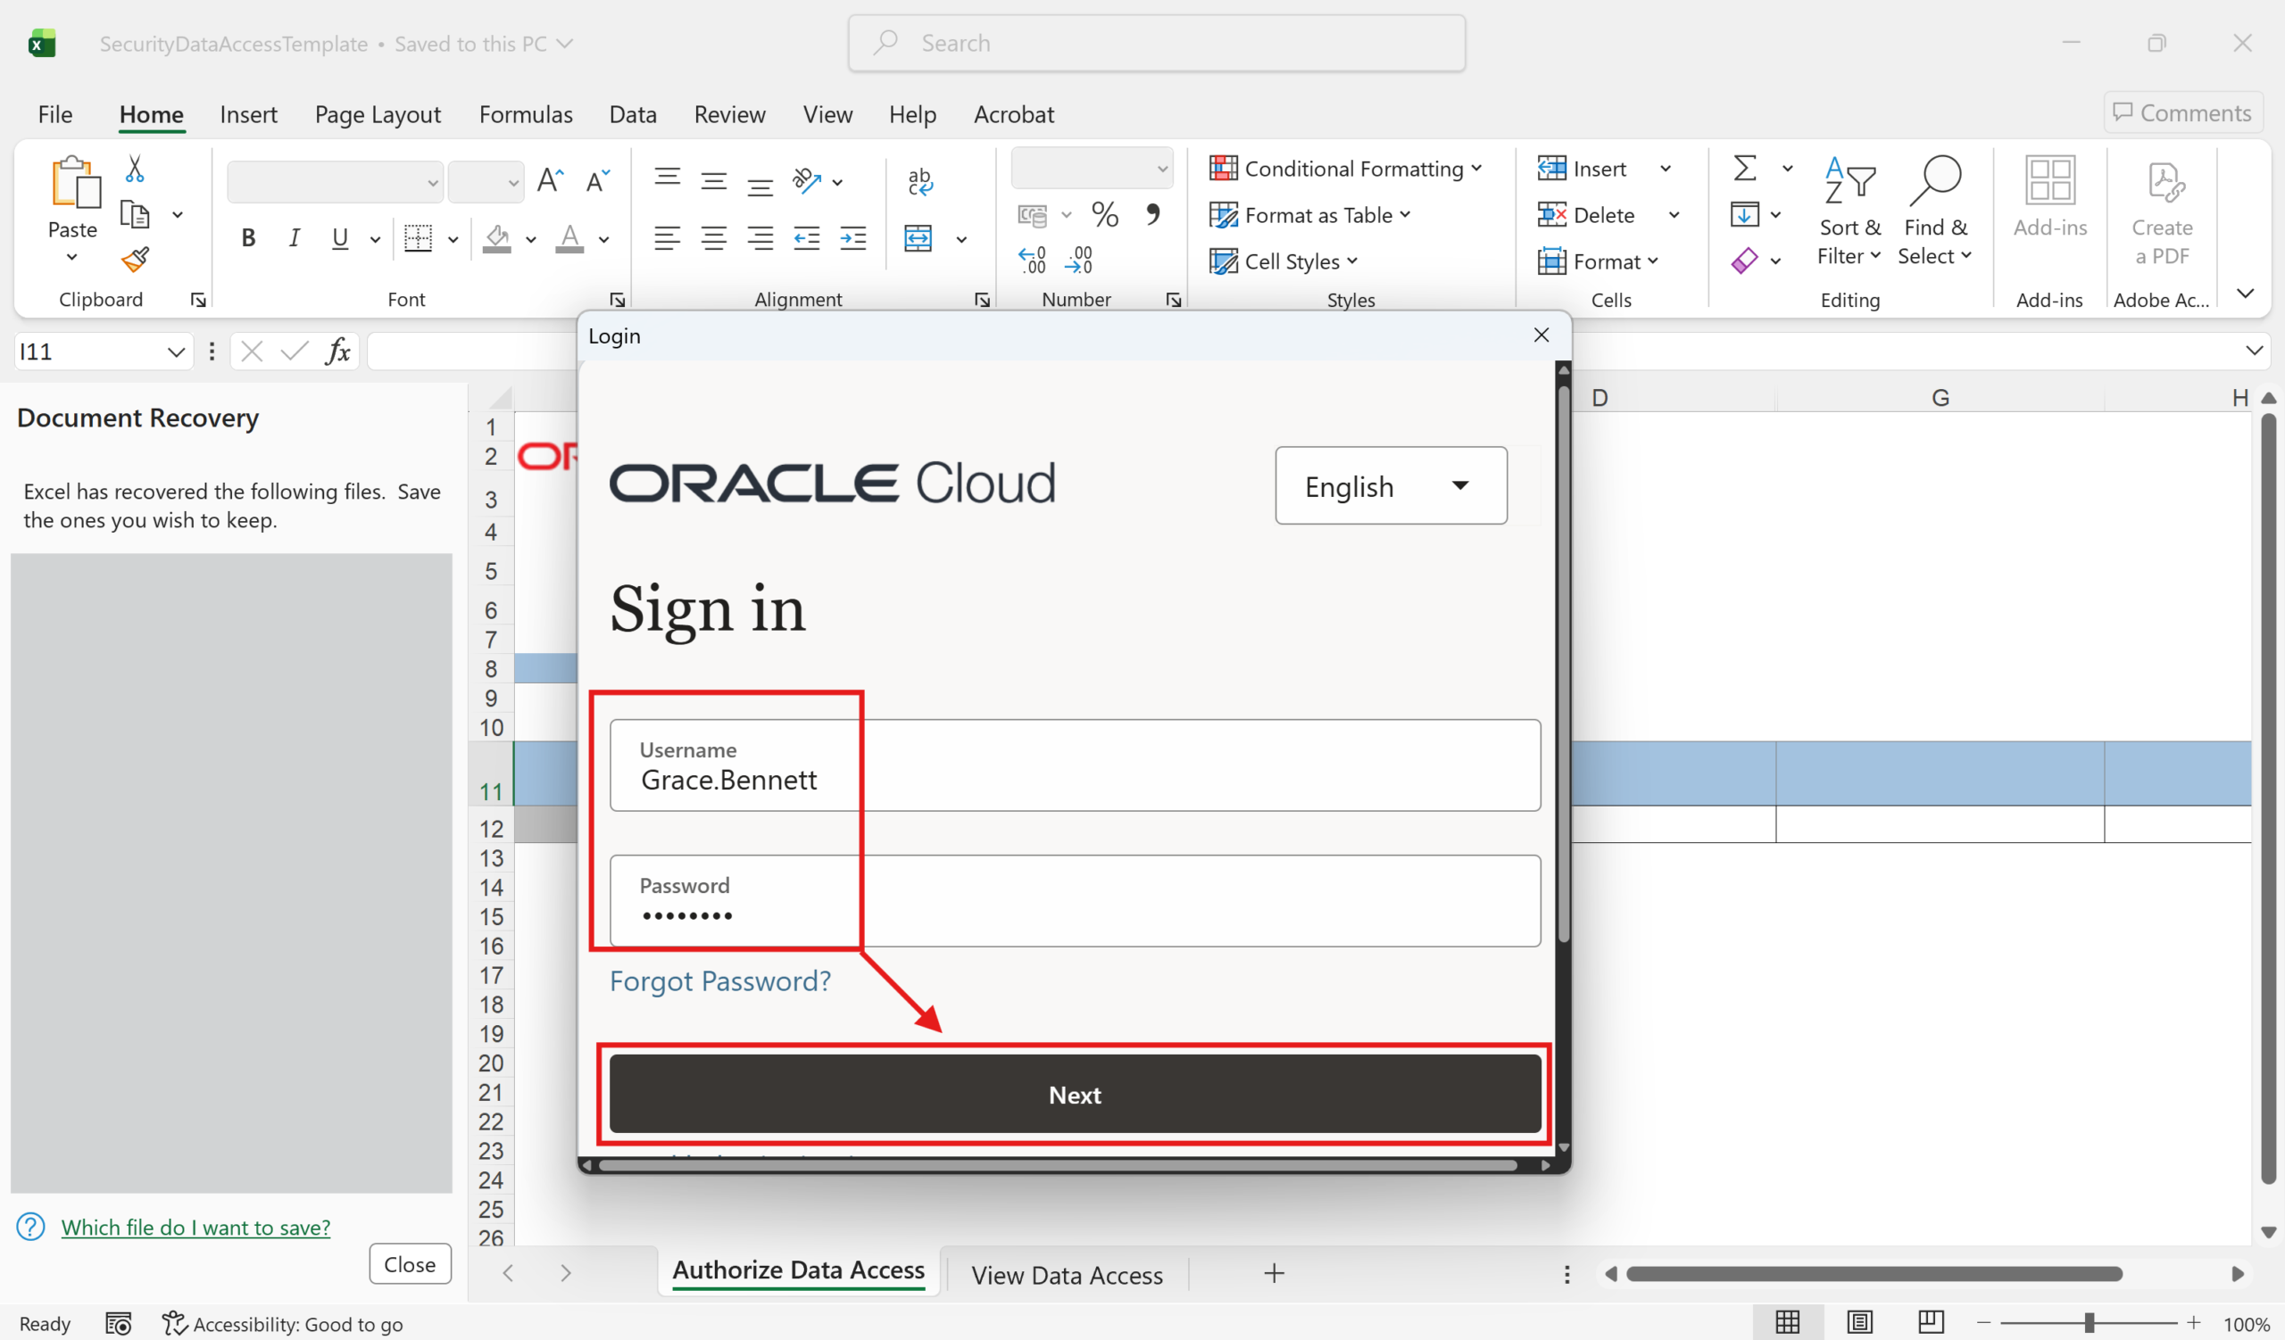
Task: Open the Acrobat ribbon tab
Action: click(x=1014, y=114)
